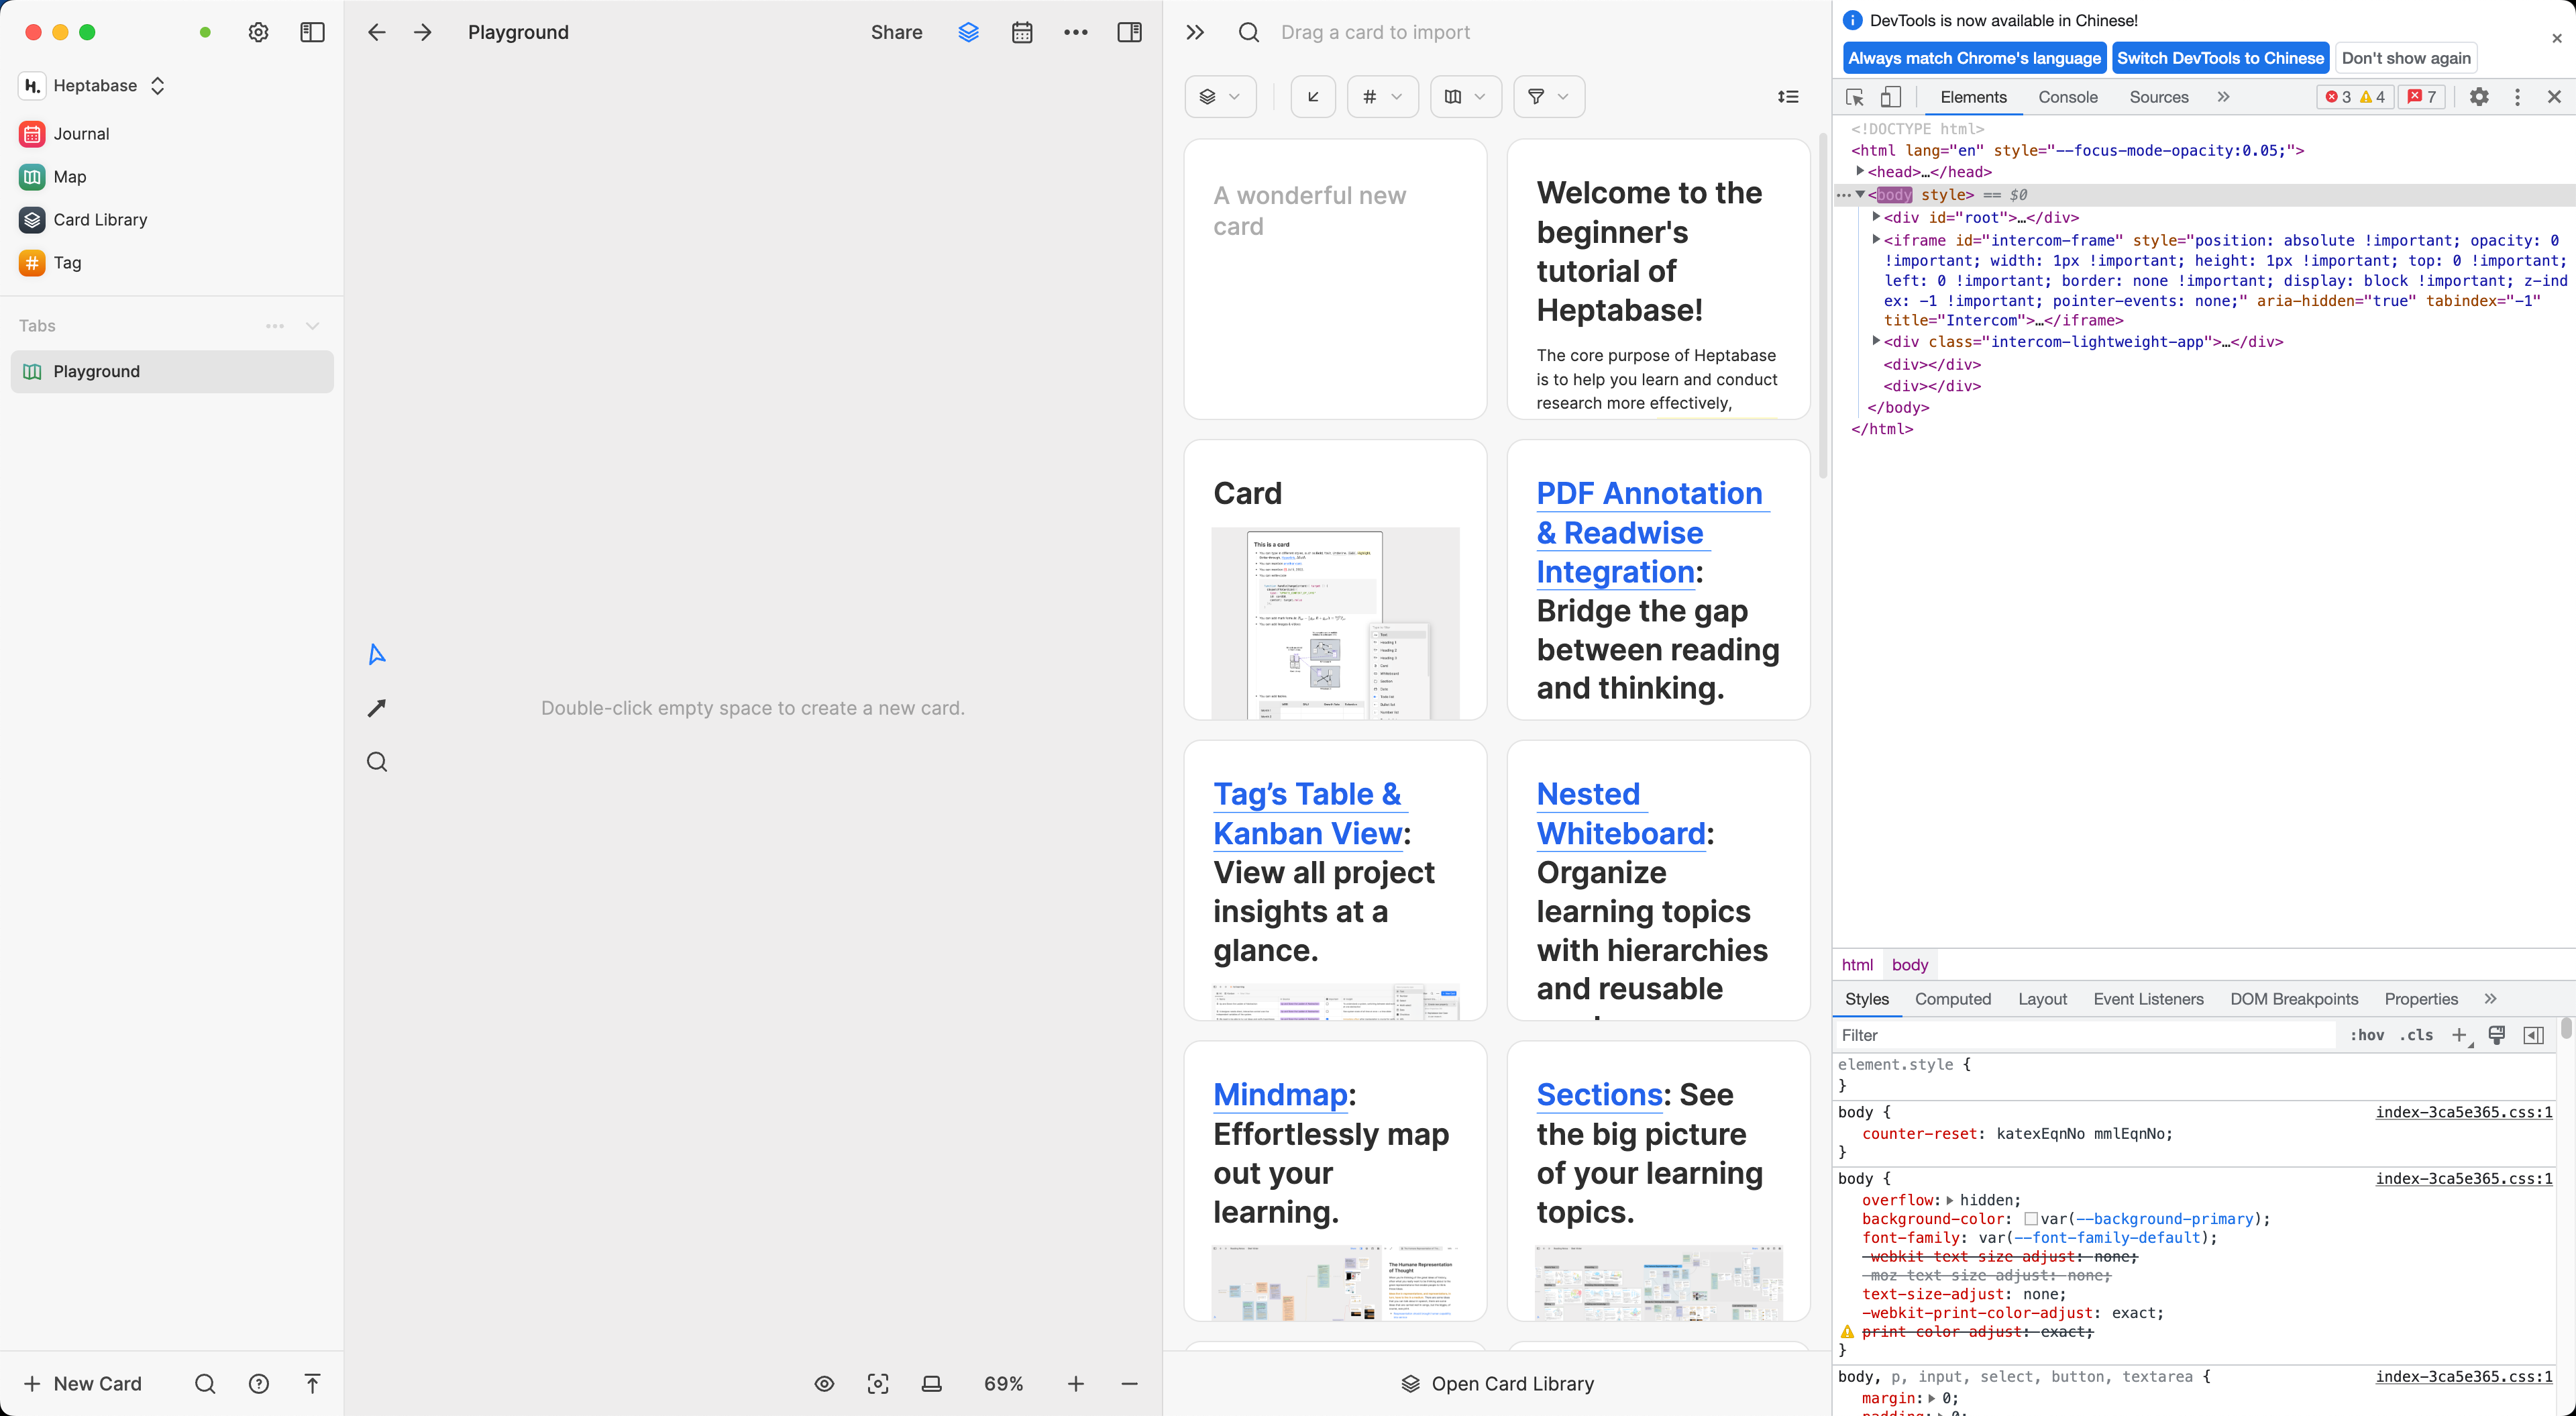
Task: Zoom out with the minus button
Action: (1130, 1384)
